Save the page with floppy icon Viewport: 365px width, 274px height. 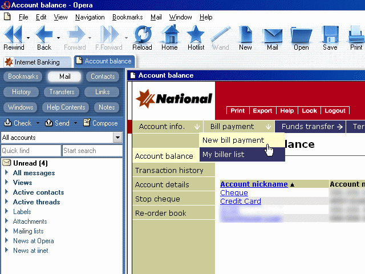pyautogui.click(x=330, y=34)
